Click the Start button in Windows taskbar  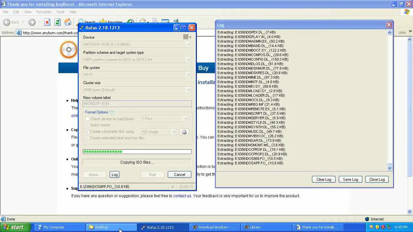[15, 227]
